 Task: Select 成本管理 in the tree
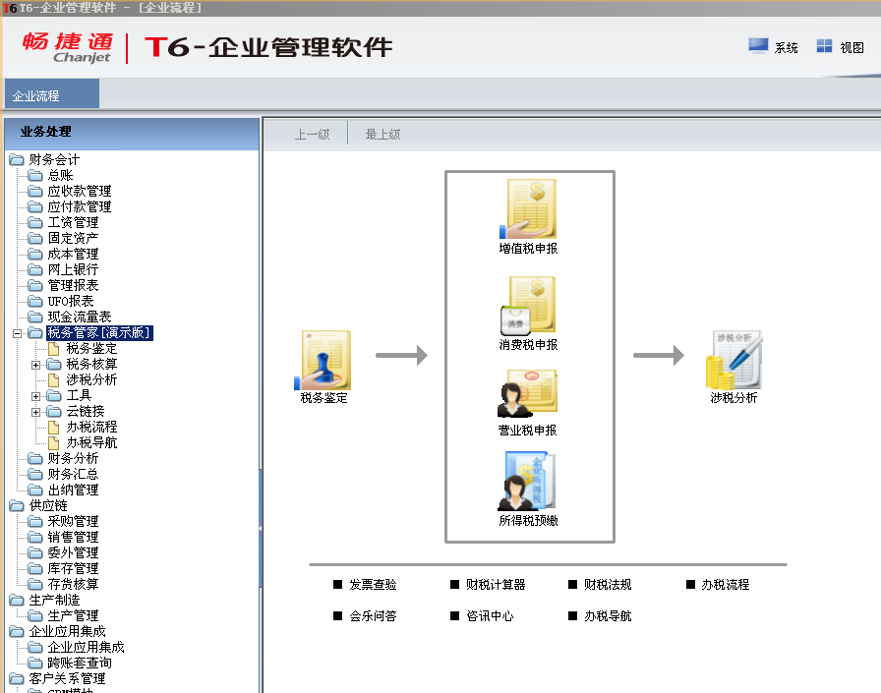[x=73, y=255]
